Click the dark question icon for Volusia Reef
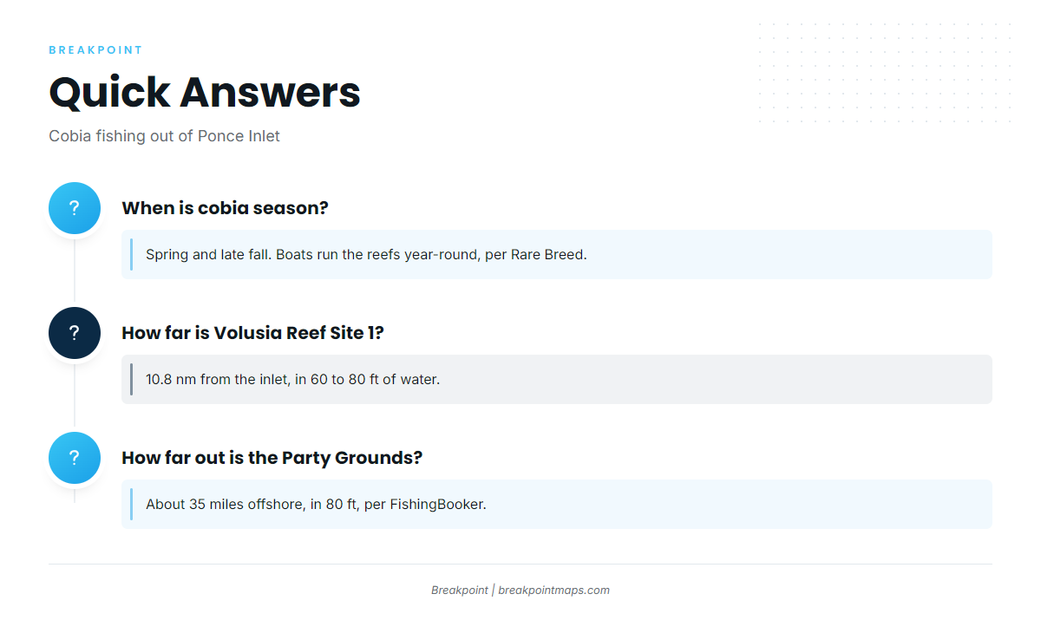Image resolution: width=1041 pixels, height=620 pixels. click(75, 333)
